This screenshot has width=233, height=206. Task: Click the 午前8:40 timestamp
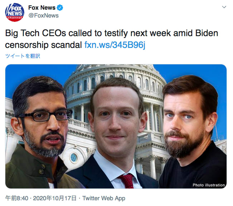(16, 198)
